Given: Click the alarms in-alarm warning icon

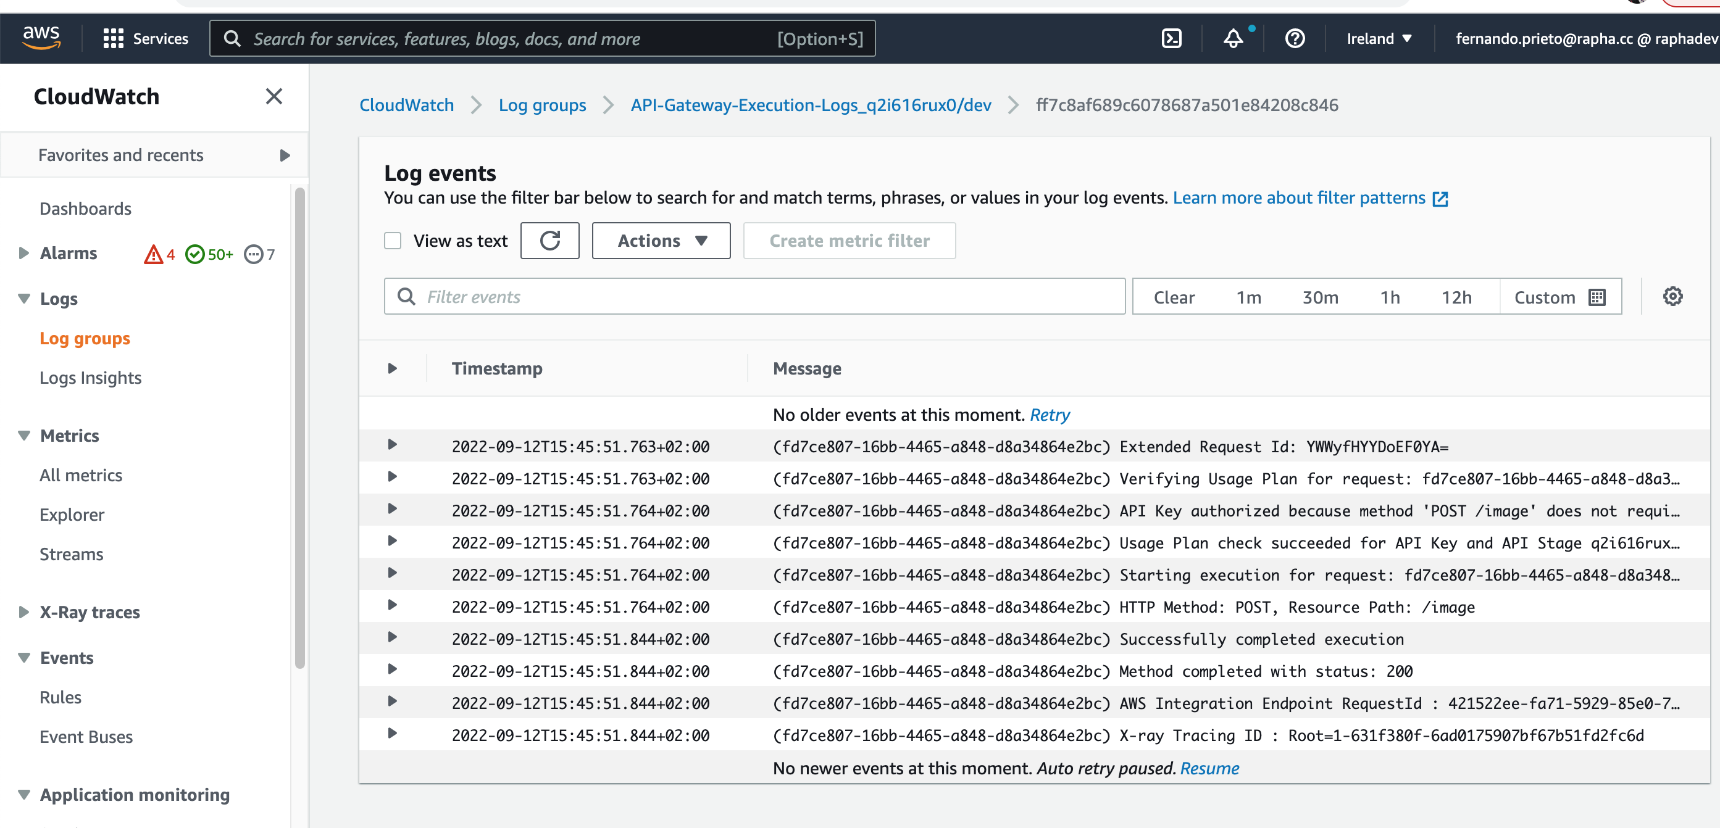Looking at the screenshot, I should pos(154,254).
